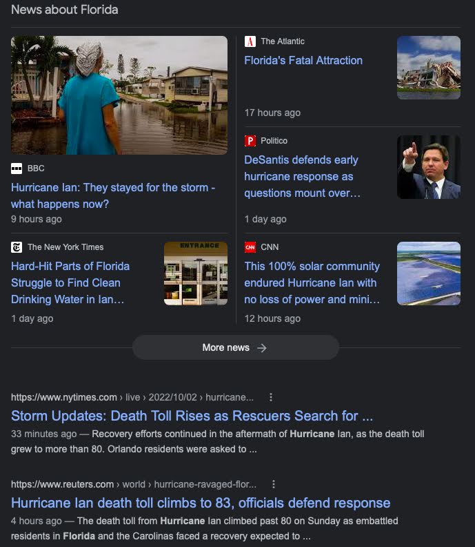The height and width of the screenshot is (547, 475).
Task: Click the More news button
Action: 236,348
